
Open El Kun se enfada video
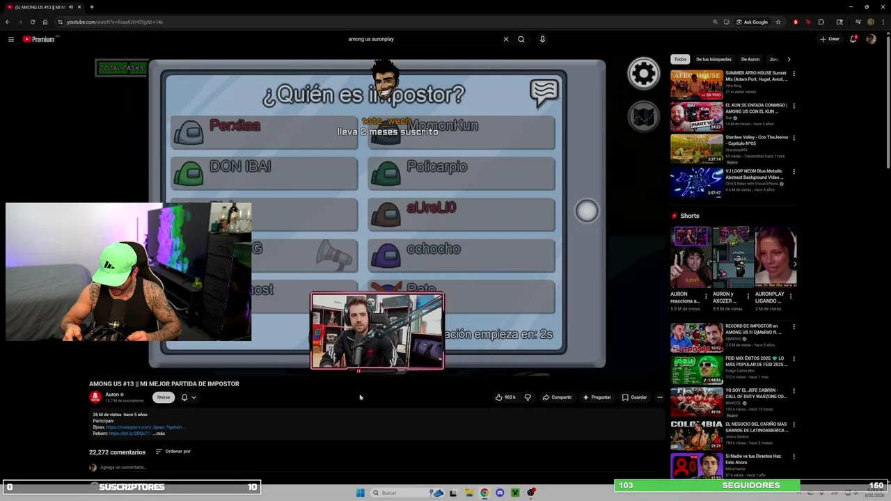click(x=697, y=117)
